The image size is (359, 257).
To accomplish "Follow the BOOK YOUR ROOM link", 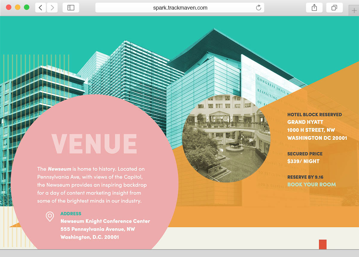I will 311,184.
